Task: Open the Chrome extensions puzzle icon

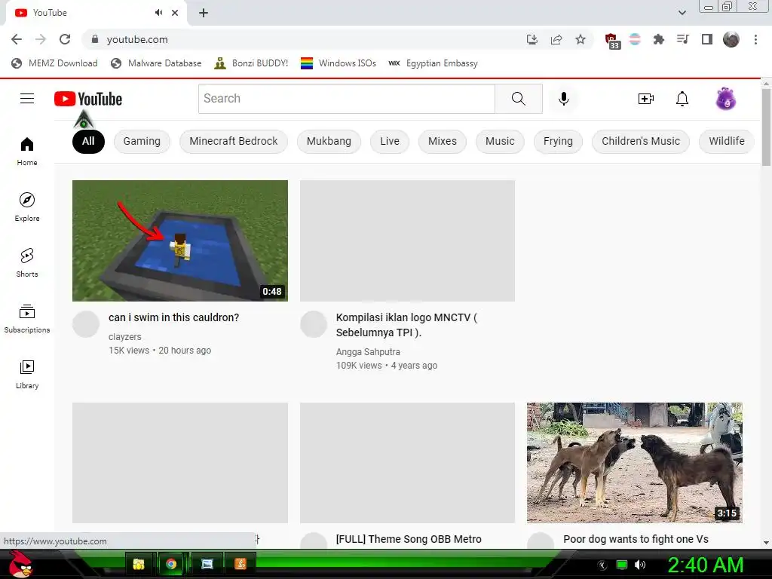Action: [658, 39]
